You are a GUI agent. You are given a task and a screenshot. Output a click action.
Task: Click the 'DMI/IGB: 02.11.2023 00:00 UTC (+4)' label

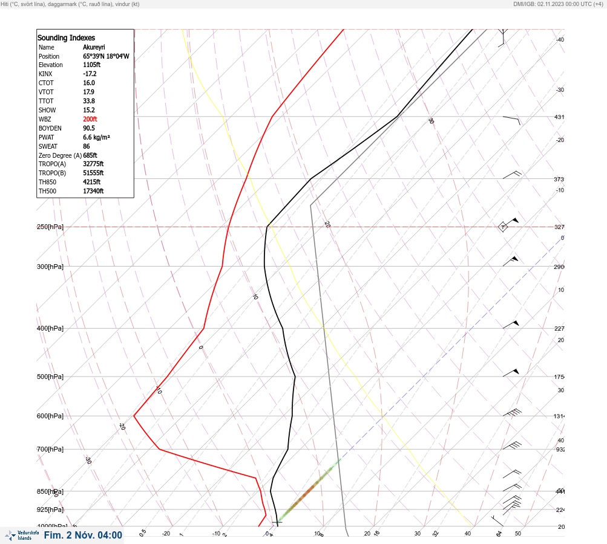click(558, 4)
